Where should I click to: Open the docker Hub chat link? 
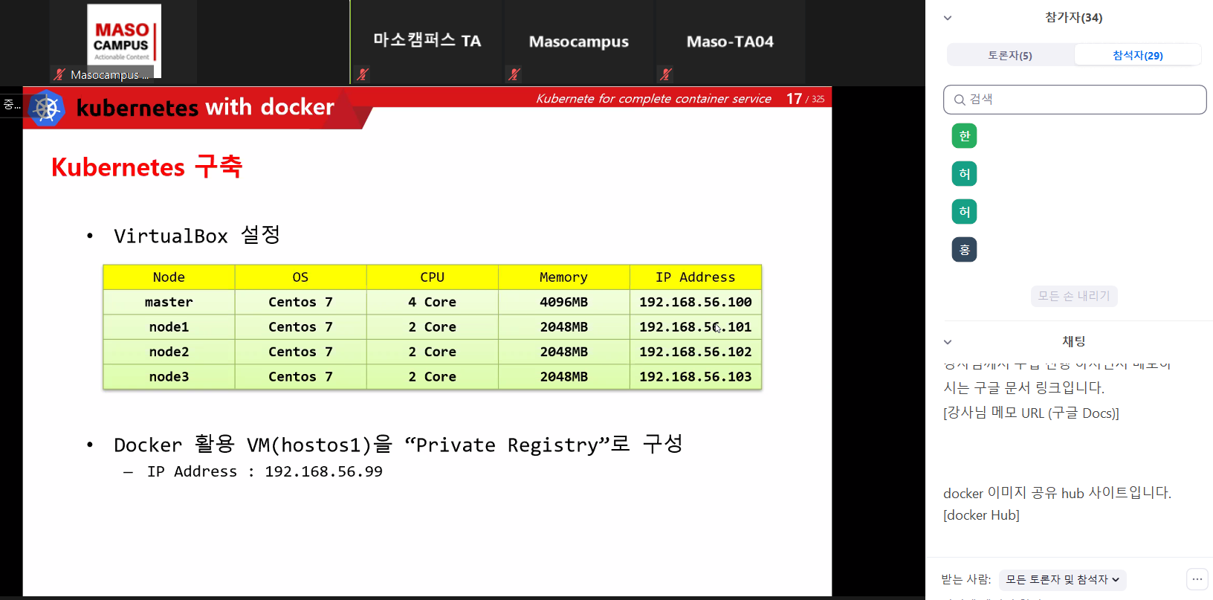coord(981,515)
